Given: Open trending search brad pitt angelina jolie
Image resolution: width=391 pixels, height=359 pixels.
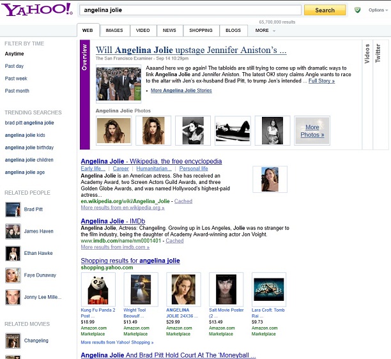Looking at the screenshot, I should [x=29, y=123].
